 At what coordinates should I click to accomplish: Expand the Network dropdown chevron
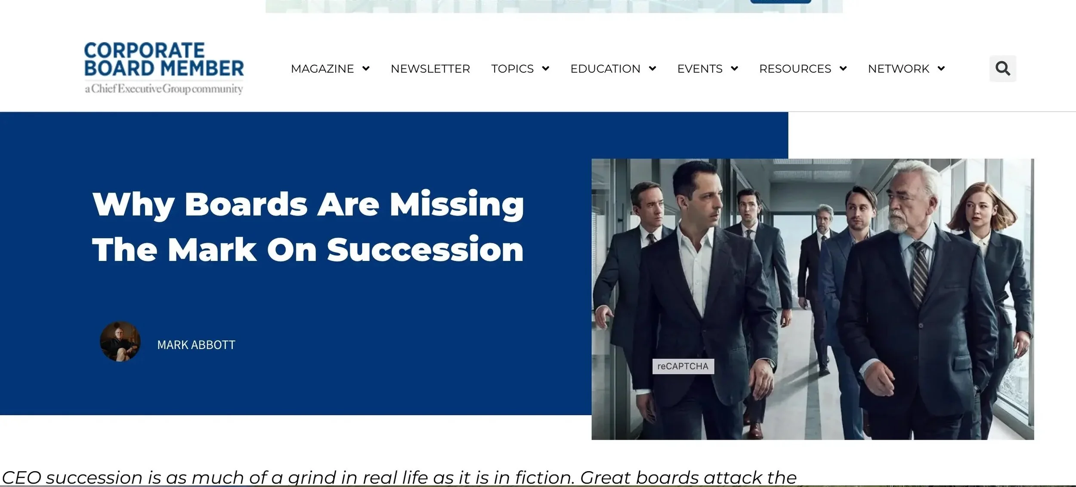pyautogui.click(x=941, y=68)
